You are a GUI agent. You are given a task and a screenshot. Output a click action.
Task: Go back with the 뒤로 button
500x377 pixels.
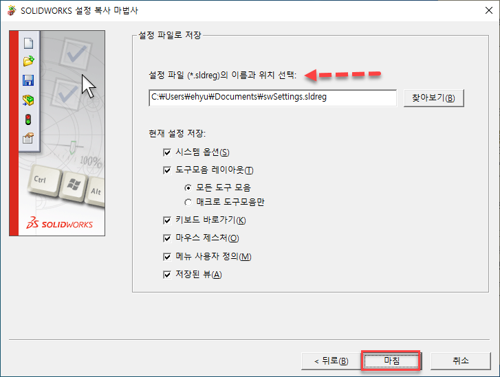click(x=331, y=361)
